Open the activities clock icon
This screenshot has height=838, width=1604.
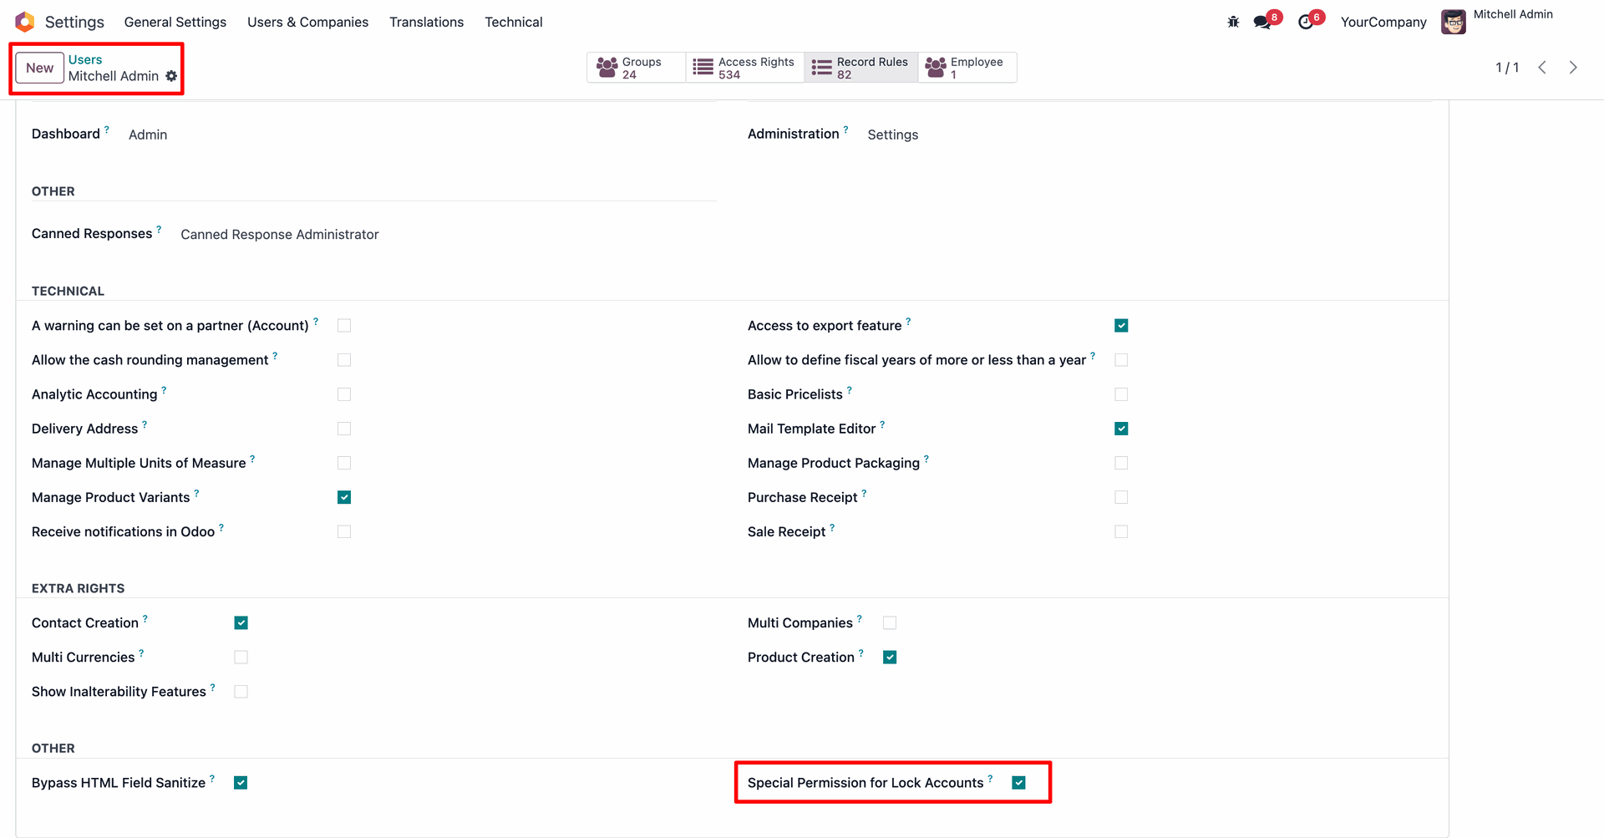(1306, 22)
